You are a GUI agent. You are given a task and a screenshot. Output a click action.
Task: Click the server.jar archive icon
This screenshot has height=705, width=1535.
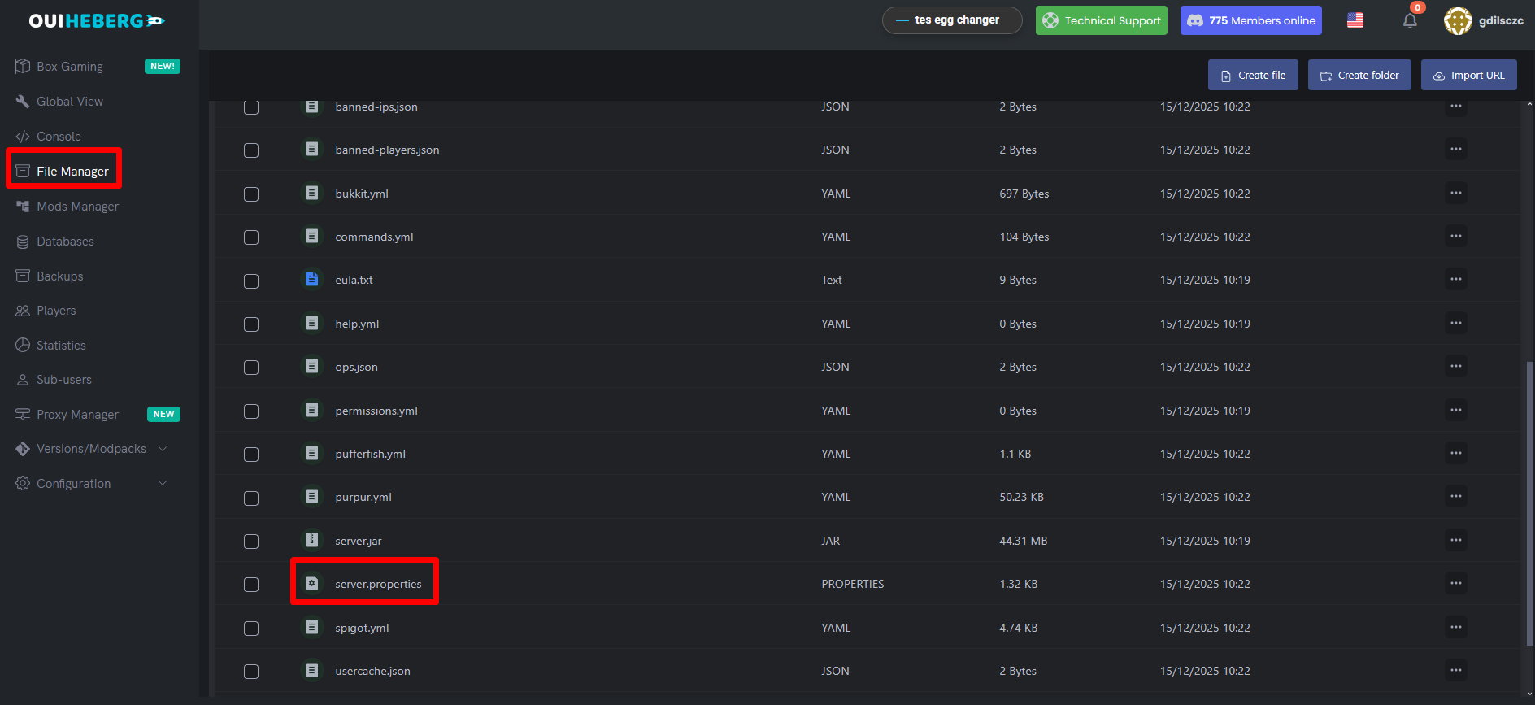click(311, 541)
